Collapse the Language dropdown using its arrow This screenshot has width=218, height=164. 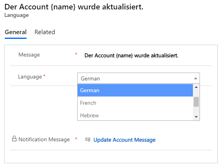(x=196, y=78)
